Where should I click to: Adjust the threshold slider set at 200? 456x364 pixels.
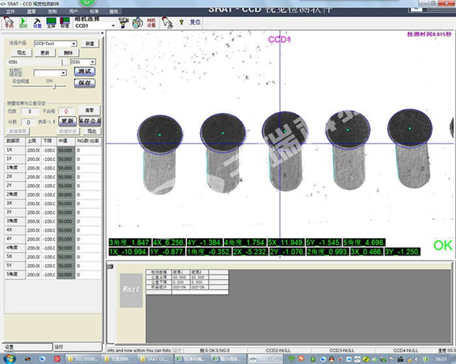click(54, 86)
